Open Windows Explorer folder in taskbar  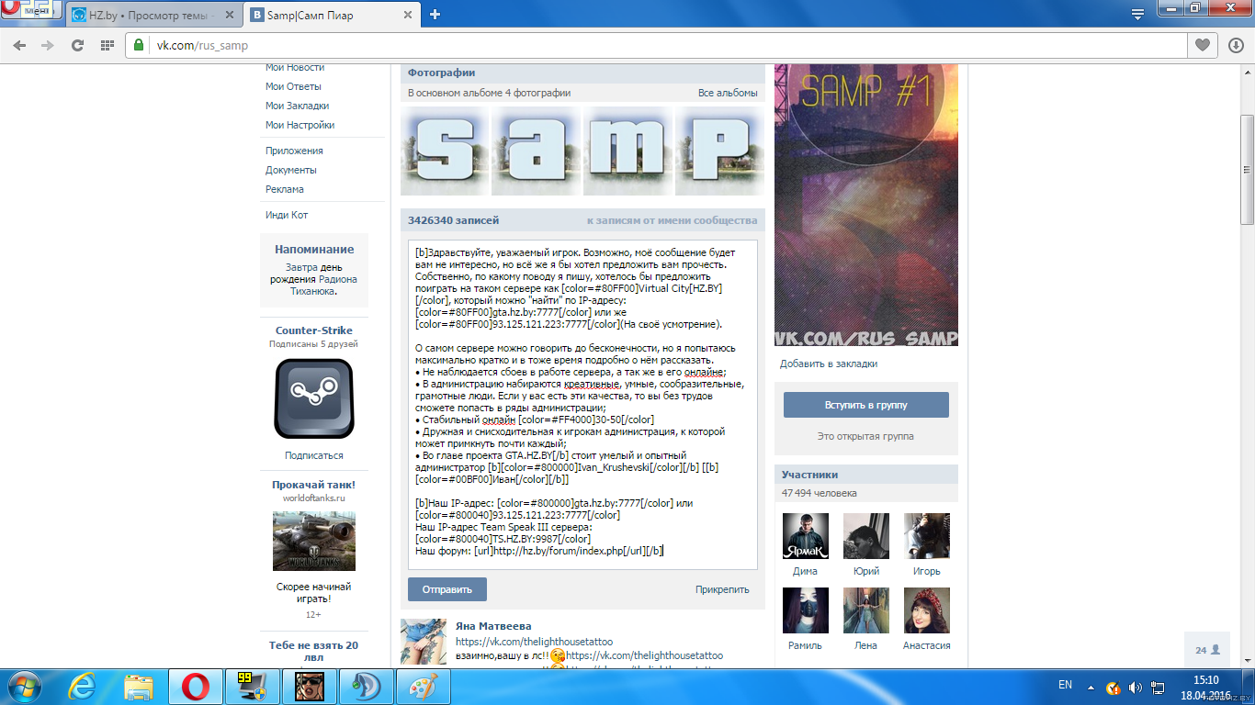(140, 686)
